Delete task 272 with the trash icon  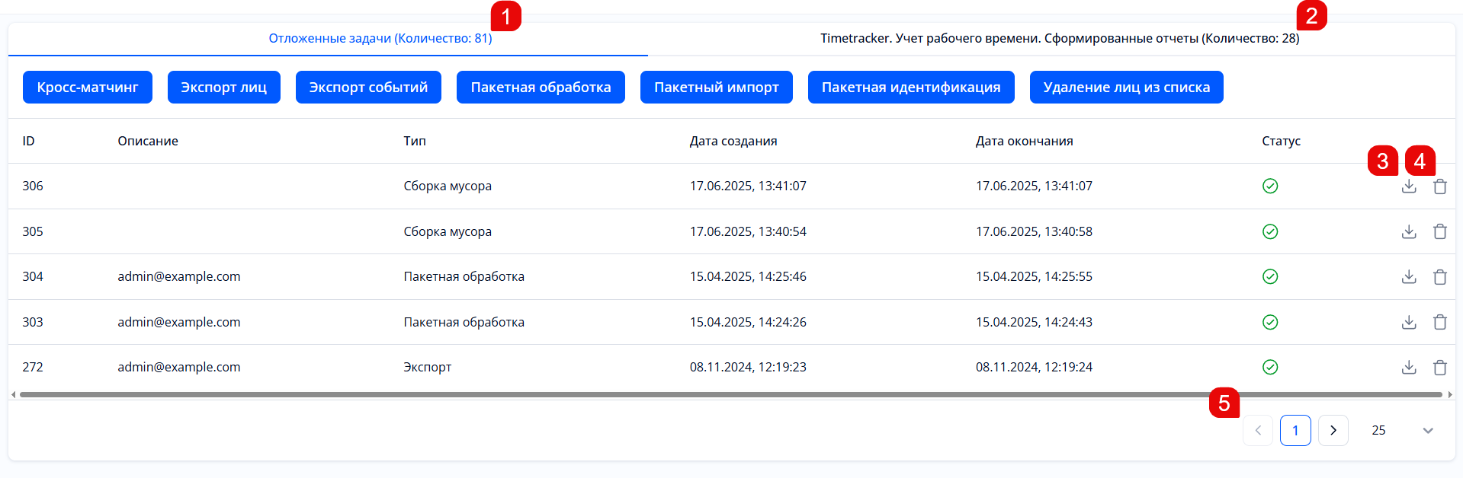1440,368
